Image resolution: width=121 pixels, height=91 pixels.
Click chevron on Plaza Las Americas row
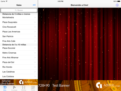[x=35, y=32]
